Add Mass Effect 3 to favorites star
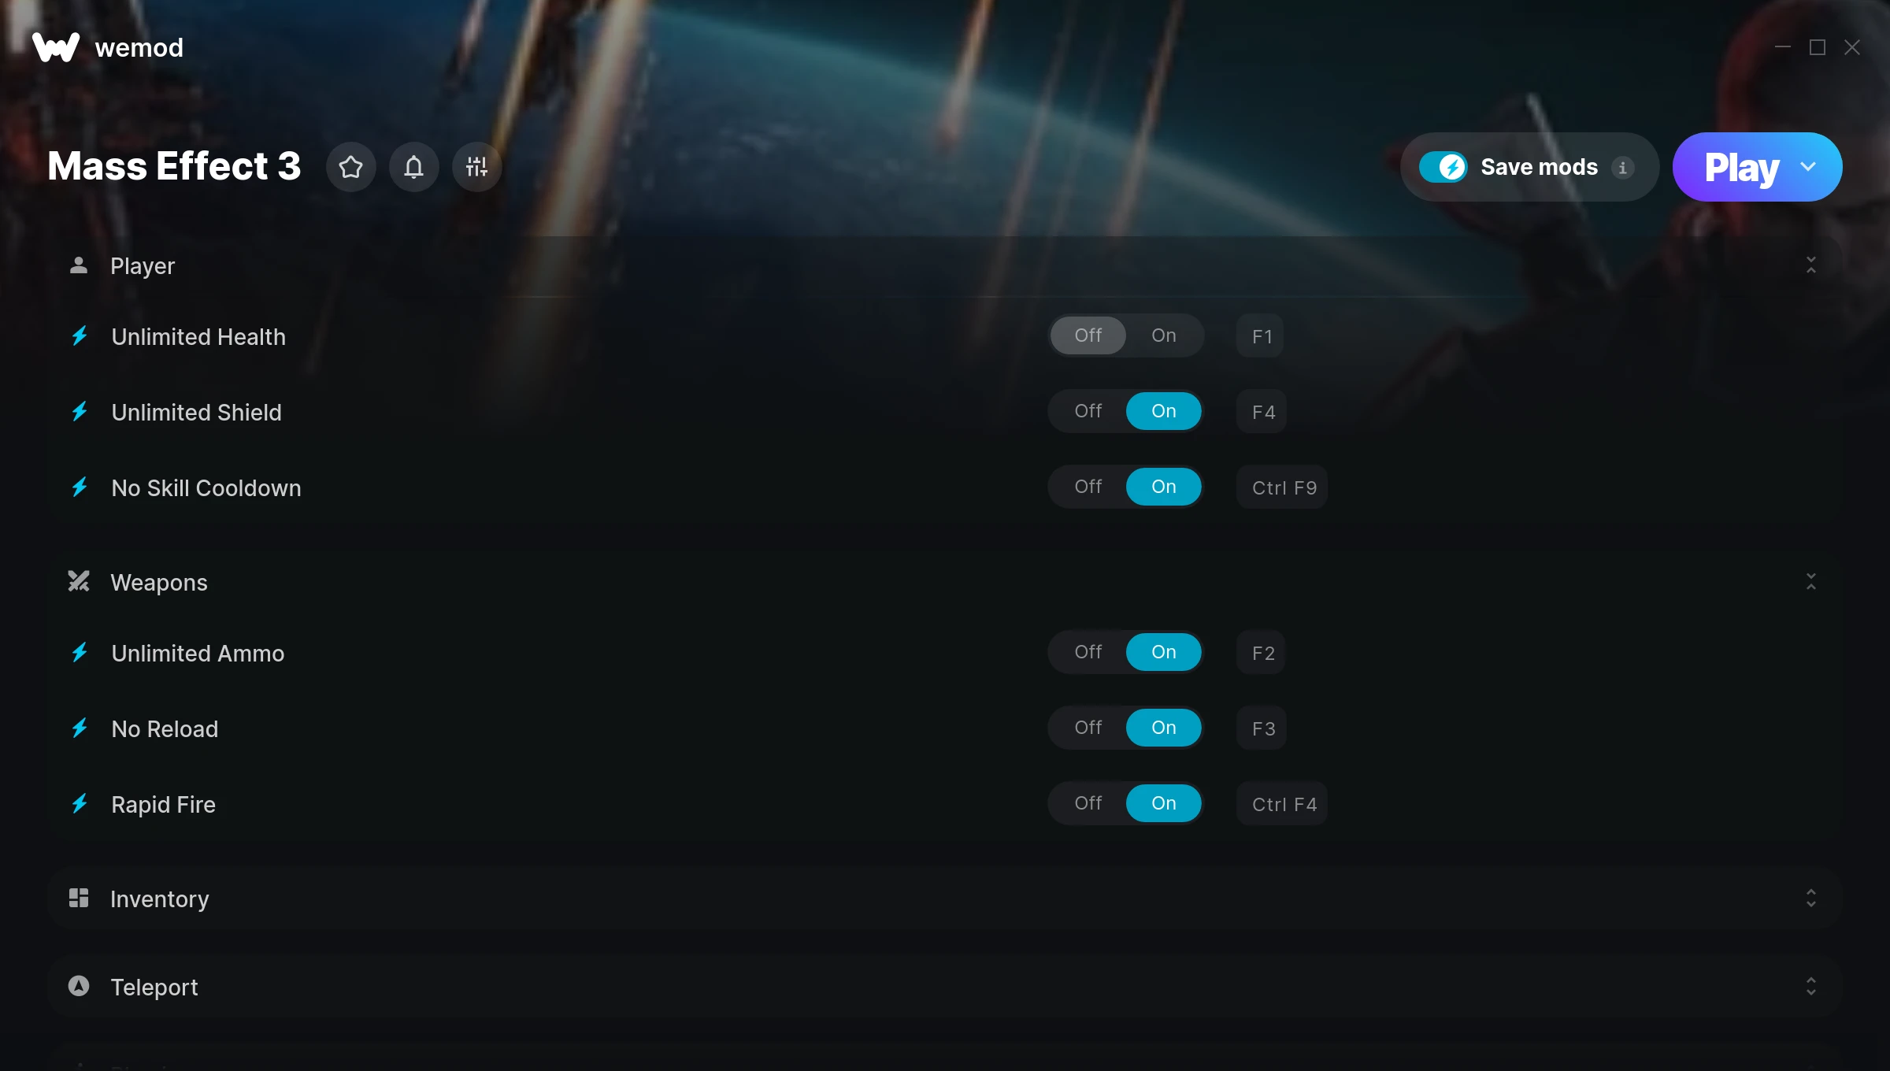Image resolution: width=1890 pixels, height=1071 pixels. pos(350,167)
